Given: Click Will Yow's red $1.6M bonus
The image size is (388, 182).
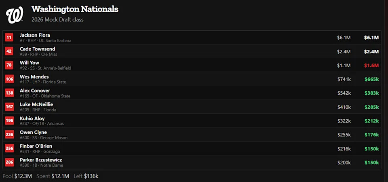Looking at the screenshot, I should [x=371, y=66].
